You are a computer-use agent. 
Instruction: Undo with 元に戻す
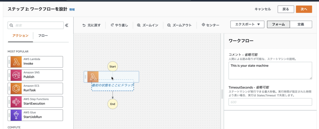click(x=91, y=25)
